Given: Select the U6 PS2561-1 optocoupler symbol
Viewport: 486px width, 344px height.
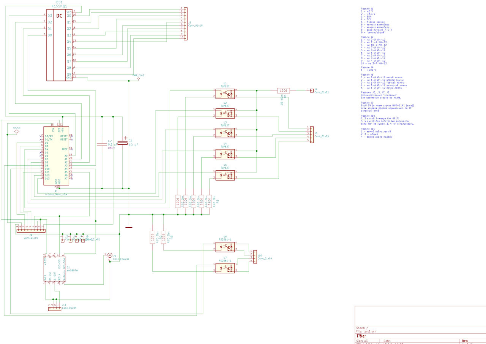Looking at the screenshot, I should [225, 247].
